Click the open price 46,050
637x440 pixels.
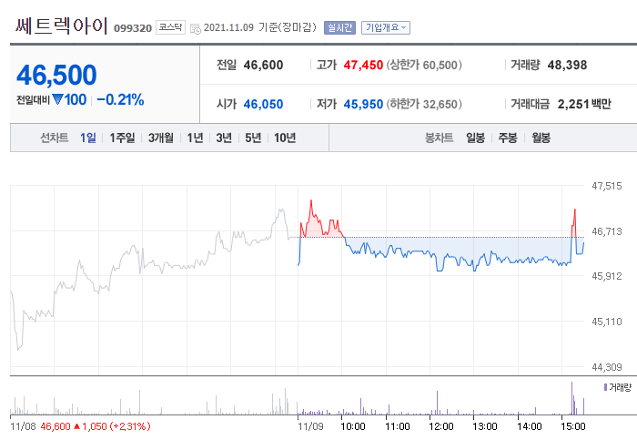(263, 104)
